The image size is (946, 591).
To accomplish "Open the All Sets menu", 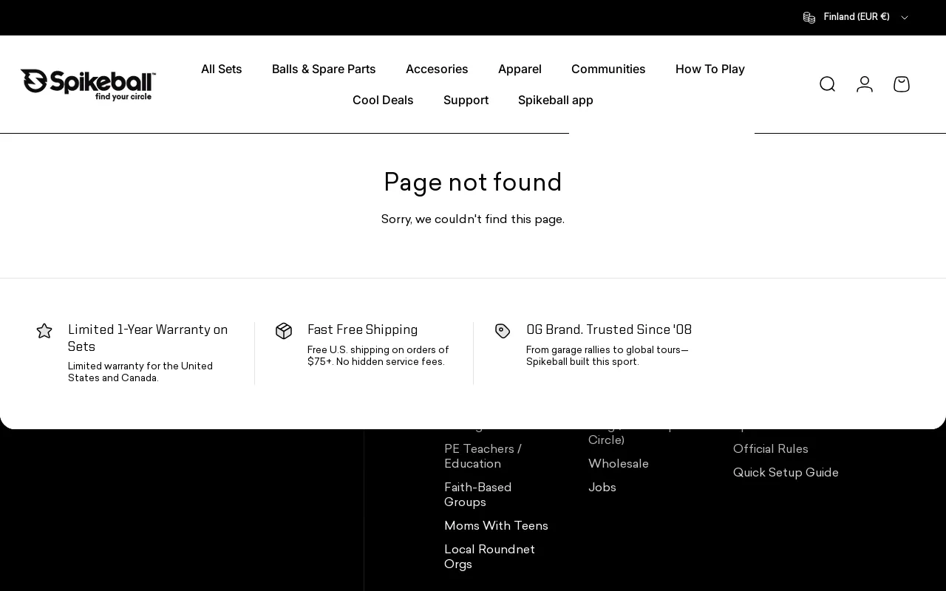I will pyautogui.click(x=221, y=69).
